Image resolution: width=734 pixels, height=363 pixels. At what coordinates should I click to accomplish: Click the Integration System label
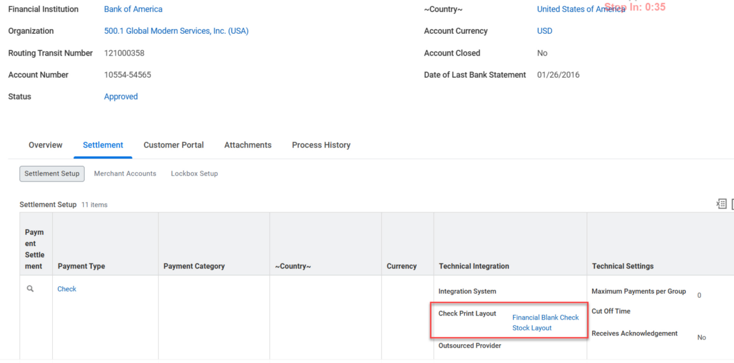[467, 291]
